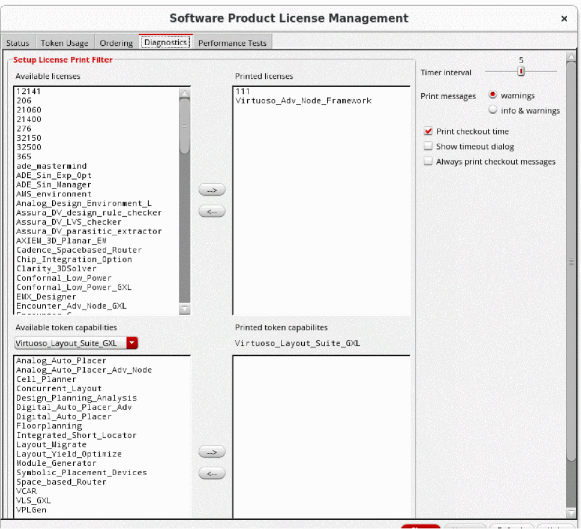Select ADE_Sim_Manager in Available licenses
This screenshot has height=529, width=581.
pyautogui.click(x=54, y=185)
